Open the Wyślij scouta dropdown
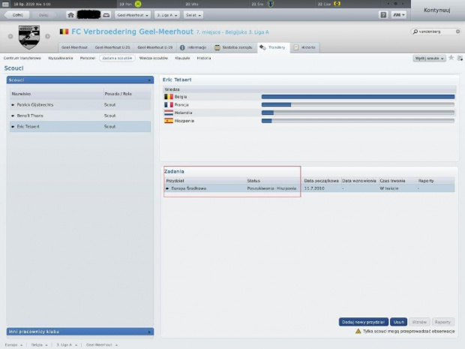This screenshot has width=465, height=349. pyautogui.click(x=429, y=59)
